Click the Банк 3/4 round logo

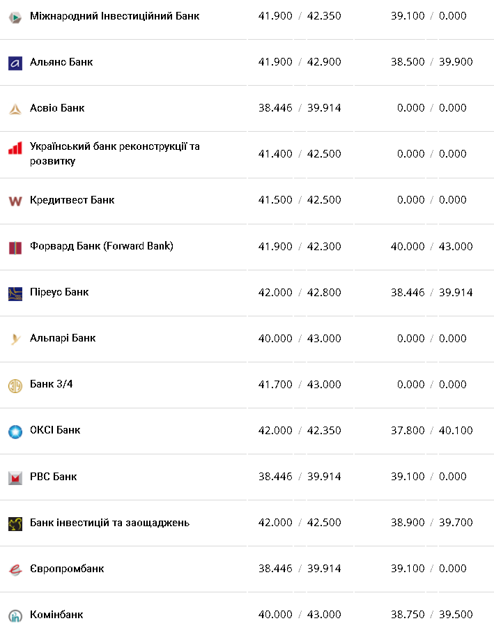pyautogui.click(x=15, y=385)
